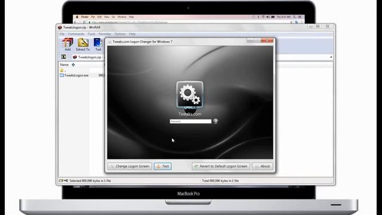Open the WinRAR address bar dropdown arrow
Viewport: 382px width, 215px height.
(x=331, y=57)
